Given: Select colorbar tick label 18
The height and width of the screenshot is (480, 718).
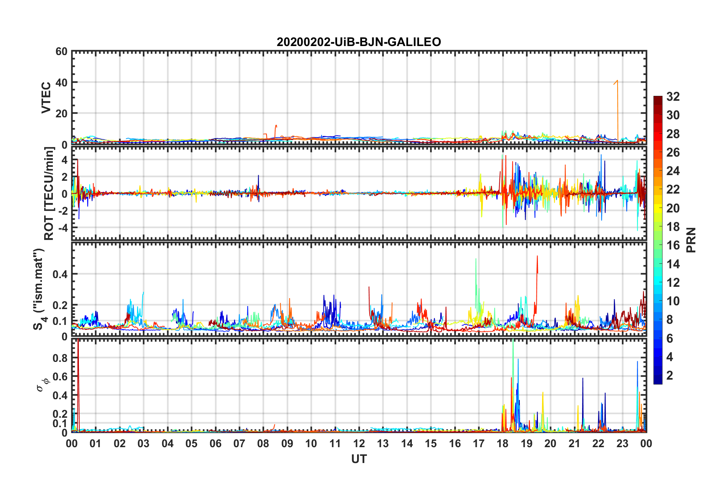Looking at the screenshot, I should [673, 227].
